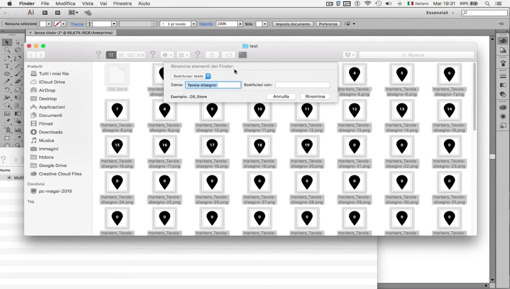Open the 3 pt tondo brush dropdown

194,24
